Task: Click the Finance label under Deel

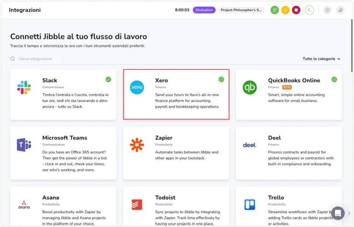Action: pos(274,144)
